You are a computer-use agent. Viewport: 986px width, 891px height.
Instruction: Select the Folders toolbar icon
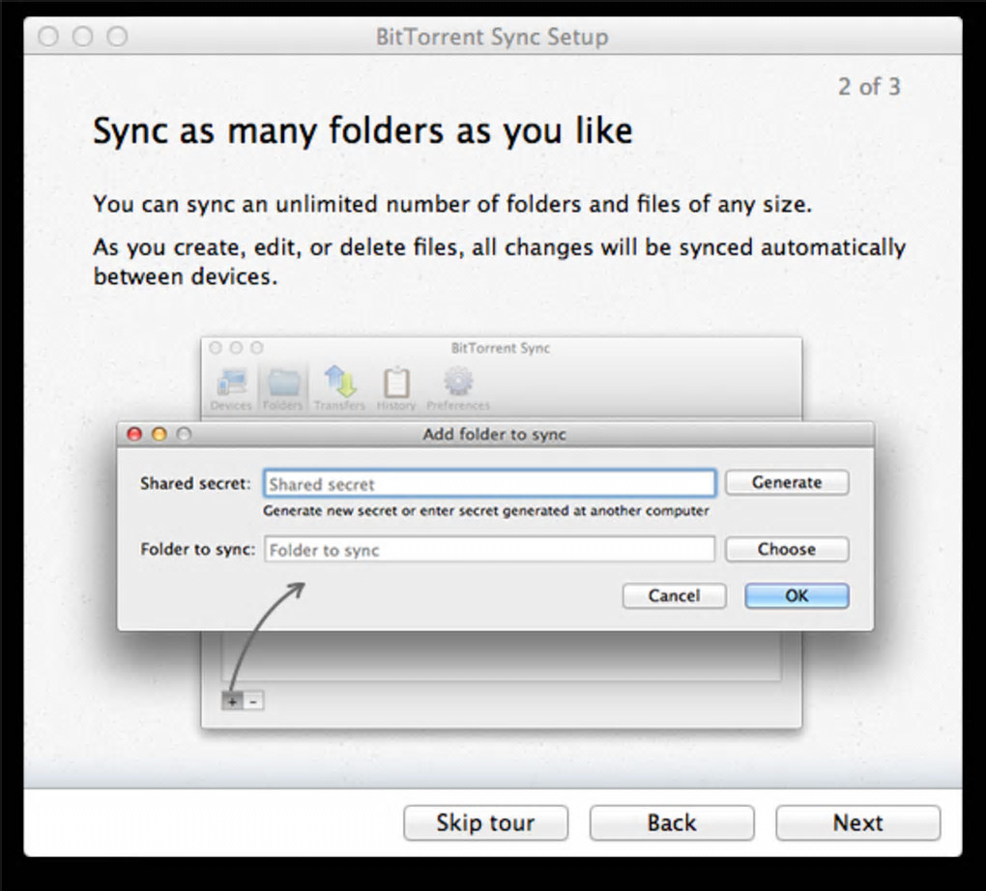(x=282, y=389)
